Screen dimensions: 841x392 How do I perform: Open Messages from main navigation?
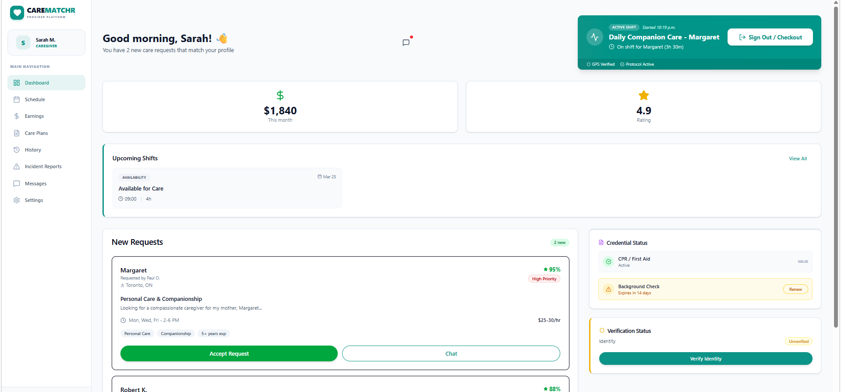click(46, 184)
